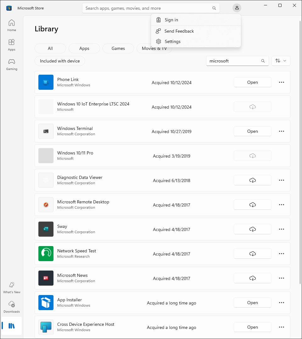Open more options for Diagnostic Data Viewer
The image size is (302, 339).
[x=282, y=180]
